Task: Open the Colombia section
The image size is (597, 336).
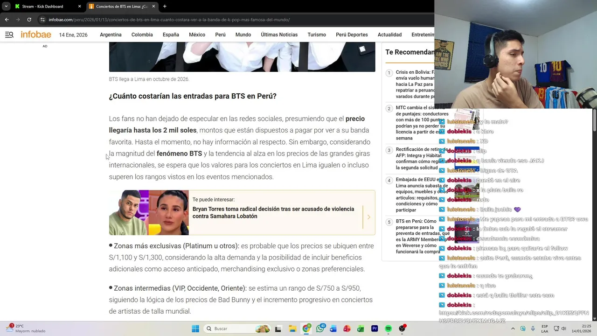Action: coord(142,35)
